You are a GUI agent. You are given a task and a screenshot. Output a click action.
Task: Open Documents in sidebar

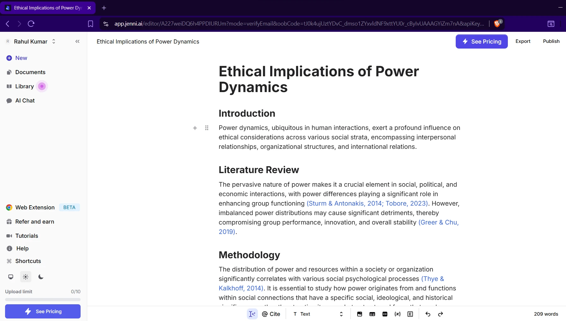click(26, 72)
